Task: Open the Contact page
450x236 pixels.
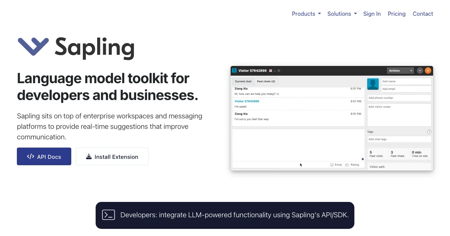Action: [423, 14]
